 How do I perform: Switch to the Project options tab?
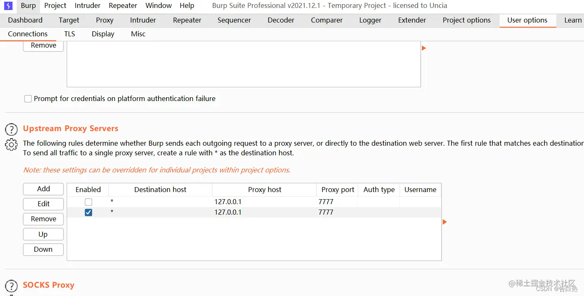(466, 20)
